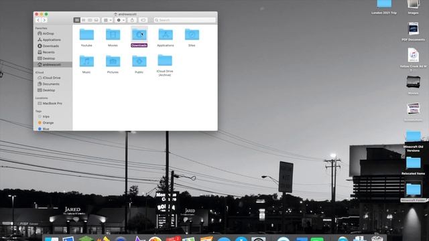Switch Finder to gallery view
This screenshot has height=241, width=429.
[96, 20]
